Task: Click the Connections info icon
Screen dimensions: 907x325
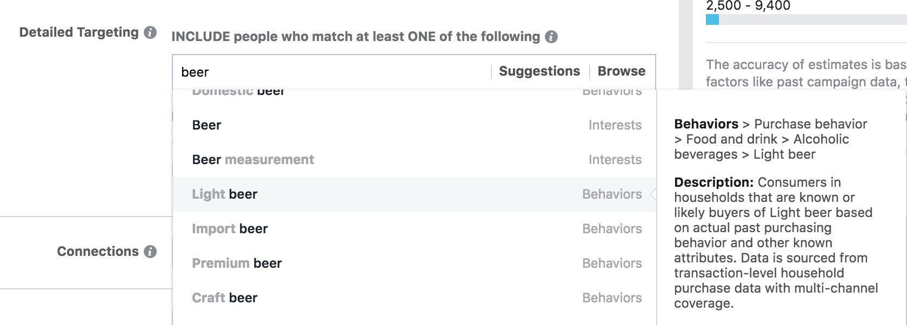Action: tap(150, 252)
